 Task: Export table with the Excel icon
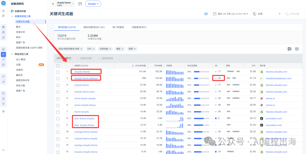[x=290, y=49]
